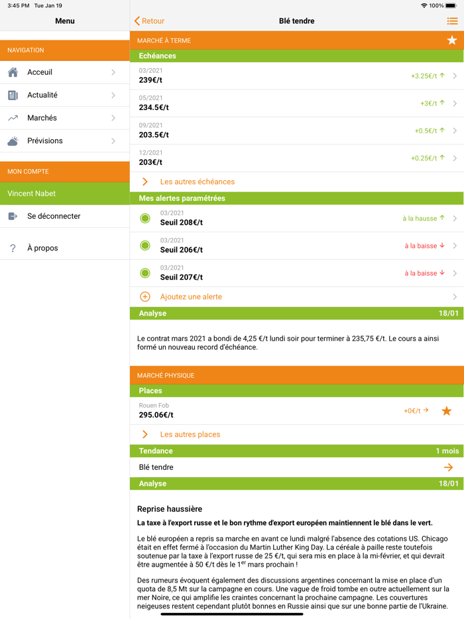Tap the up arrow next to +3€/t
This screenshot has height=619, width=464.
pyautogui.click(x=442, y=103)
